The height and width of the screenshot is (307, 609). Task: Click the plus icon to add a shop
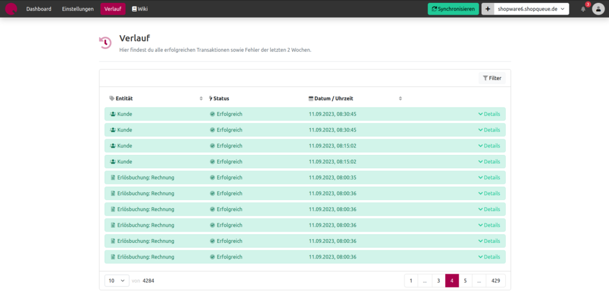488,9
